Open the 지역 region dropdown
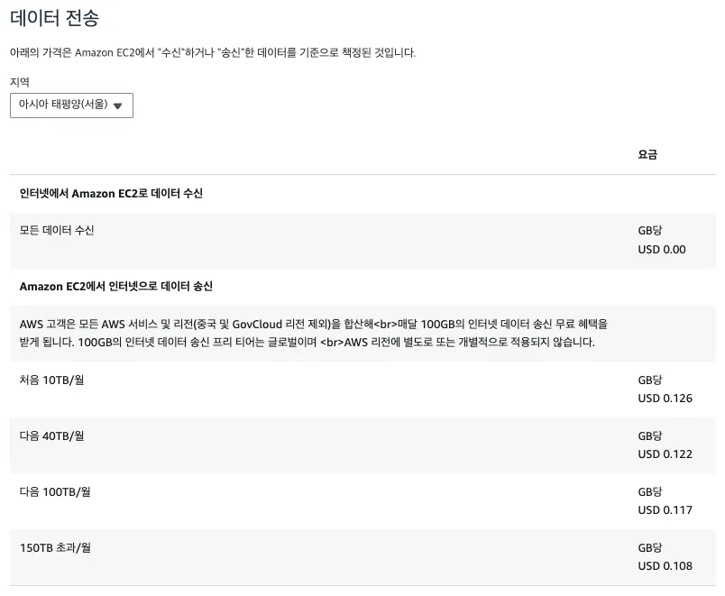 [x=71, y=105]
